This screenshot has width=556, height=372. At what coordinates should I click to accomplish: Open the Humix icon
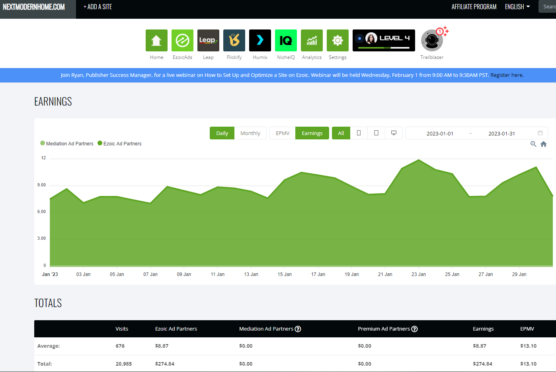click(x=260, y=40)
